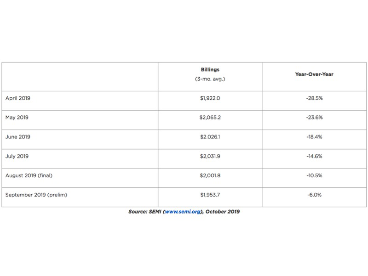Click the $1,953.7 billings value
The width and height of the screenshot is (368, 276).
[x=210, y=195]
